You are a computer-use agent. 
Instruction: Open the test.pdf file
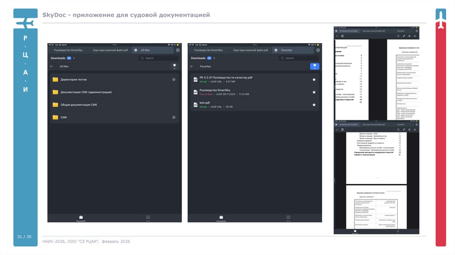(255, 105)
